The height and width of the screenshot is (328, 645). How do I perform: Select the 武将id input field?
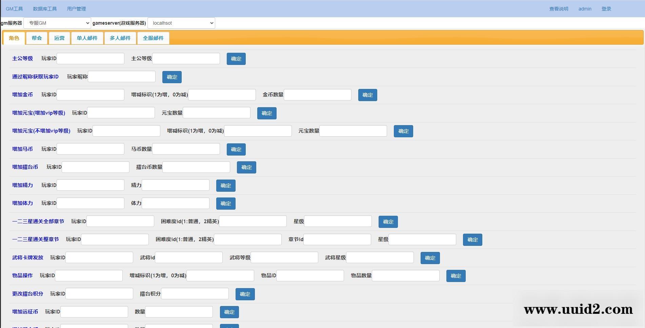[x=189, y=257]
